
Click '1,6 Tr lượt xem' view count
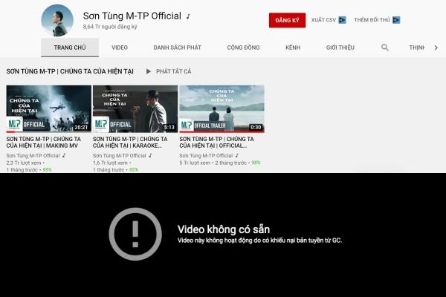(110, 163)
